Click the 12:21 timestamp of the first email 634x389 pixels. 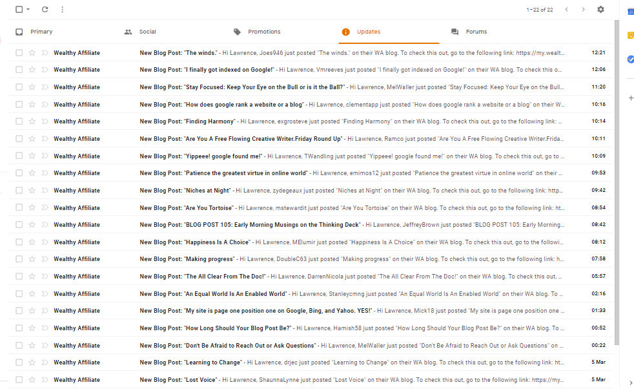point(598,52)
